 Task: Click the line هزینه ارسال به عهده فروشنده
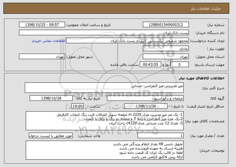click(151, 148)
